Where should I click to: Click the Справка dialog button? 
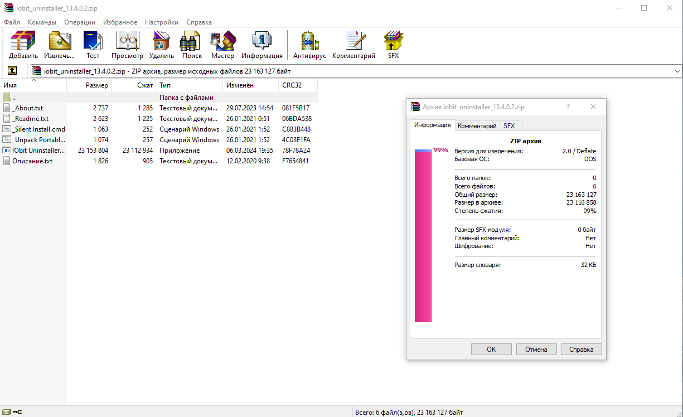pos(582,350)
